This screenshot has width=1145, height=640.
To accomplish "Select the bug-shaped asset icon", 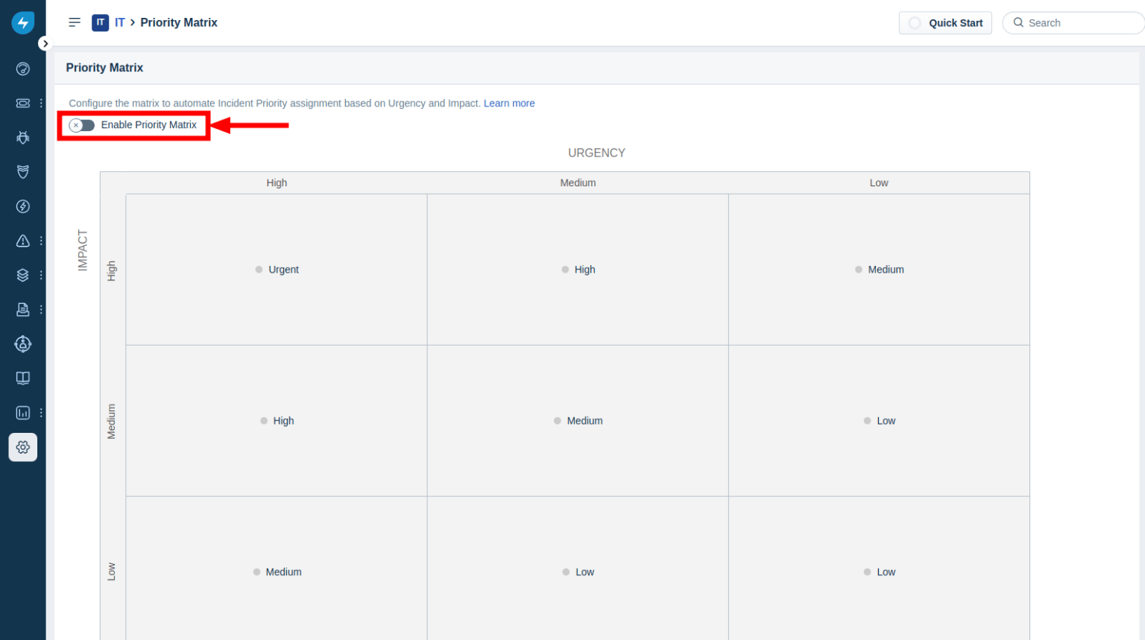I will [22, 137].
